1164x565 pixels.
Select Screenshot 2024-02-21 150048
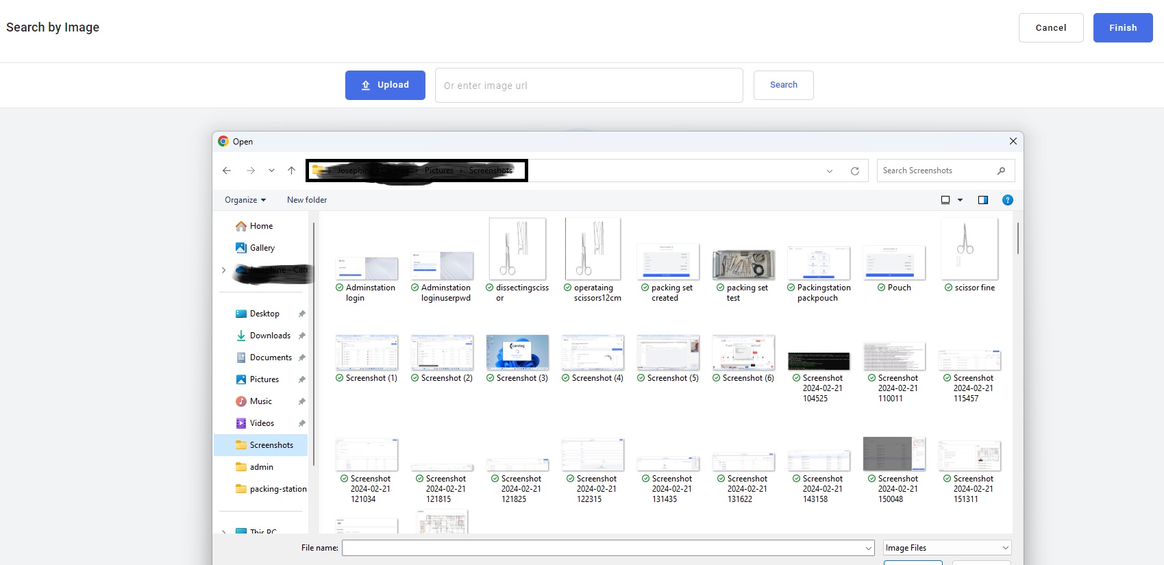[x=894, y=471]
